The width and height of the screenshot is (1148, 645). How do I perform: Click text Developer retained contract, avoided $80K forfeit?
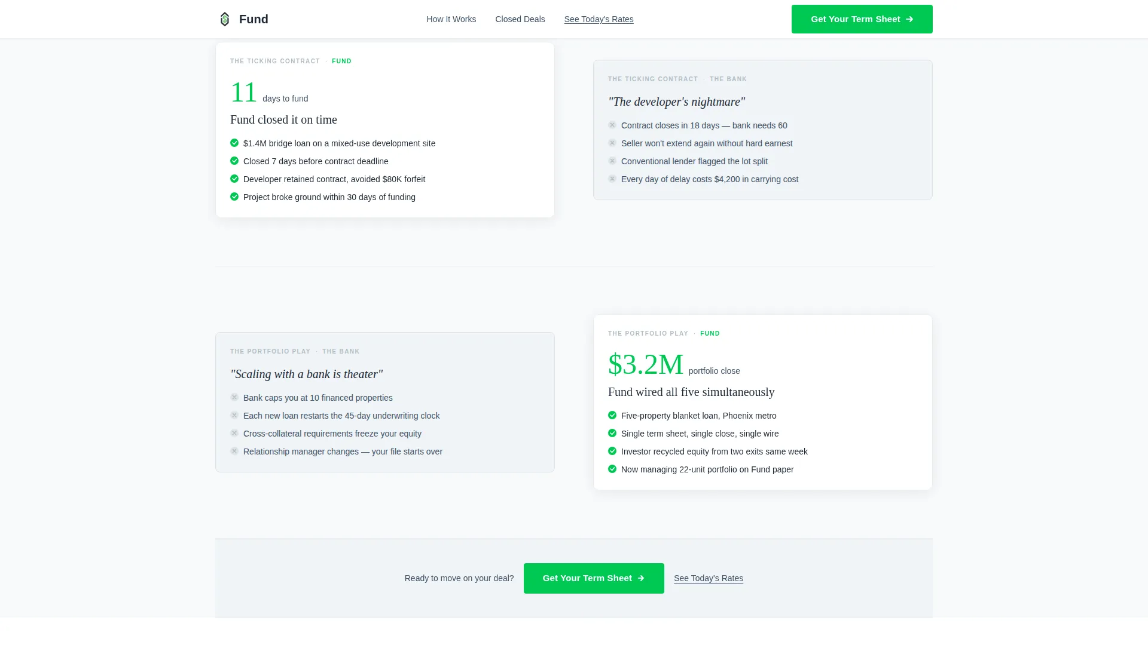[x=334, y=179]
